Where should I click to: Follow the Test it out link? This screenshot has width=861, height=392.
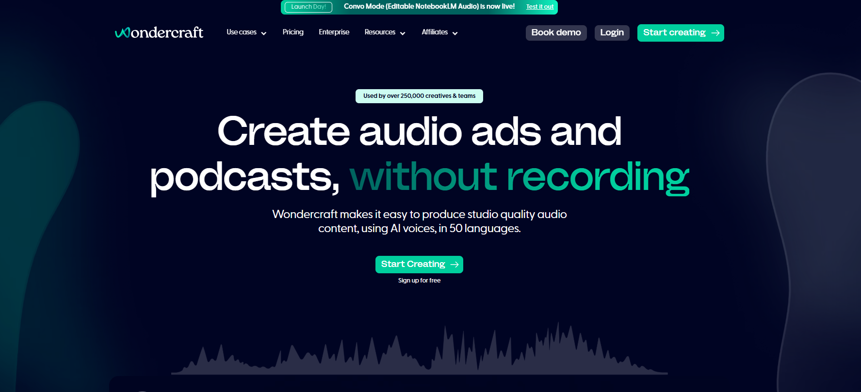click(x=540, y=7)
